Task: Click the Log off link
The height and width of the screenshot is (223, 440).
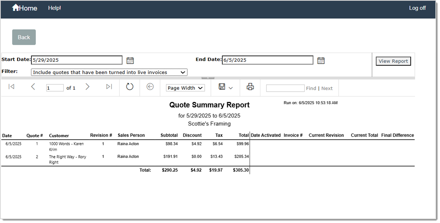Action: click(x=417, y=8)
